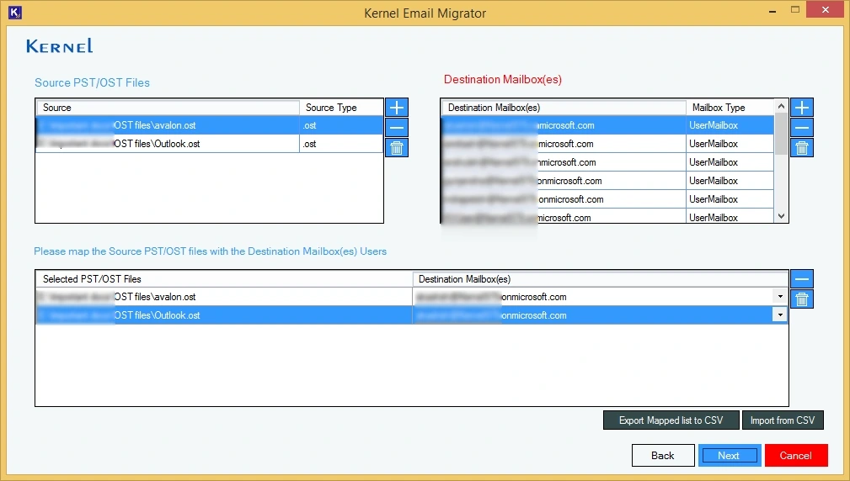Click scroll up arrow in destination list

(781, 106)
